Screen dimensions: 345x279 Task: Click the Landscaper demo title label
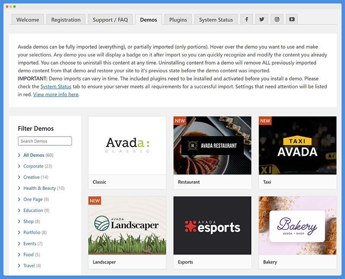pyautogui.click(x=104, y=262)
